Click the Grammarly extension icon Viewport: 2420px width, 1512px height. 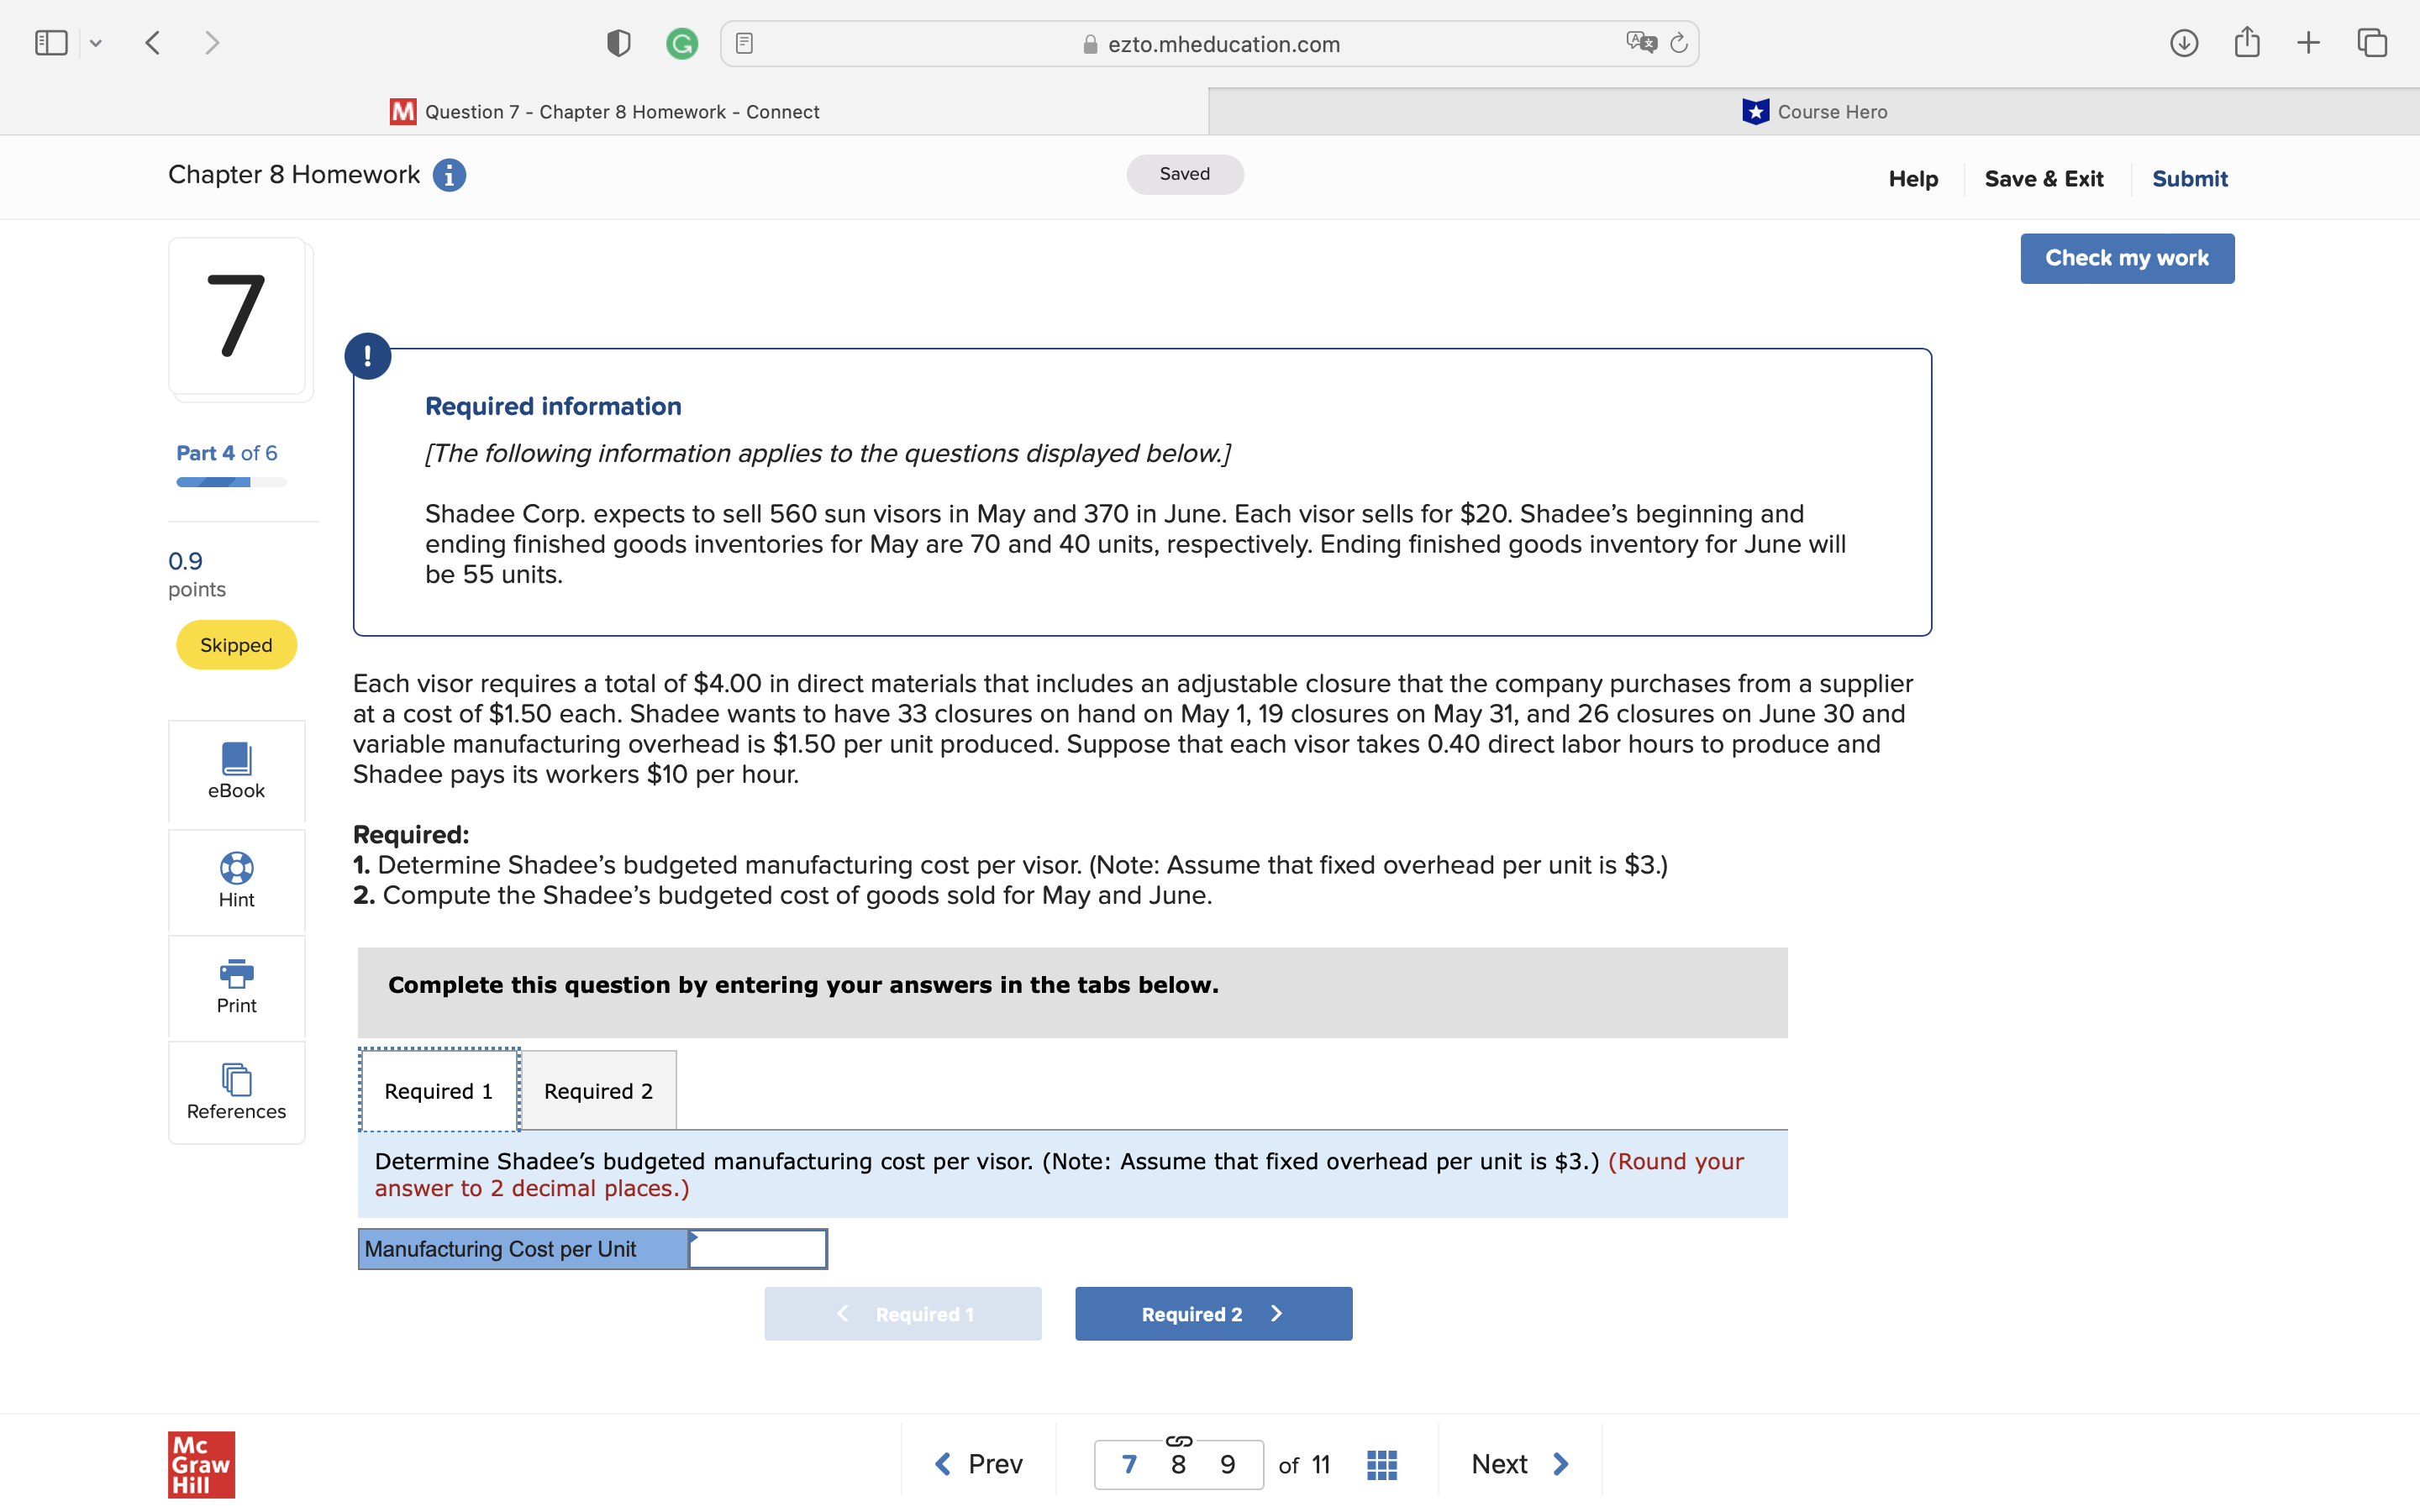tap(682, 43)
